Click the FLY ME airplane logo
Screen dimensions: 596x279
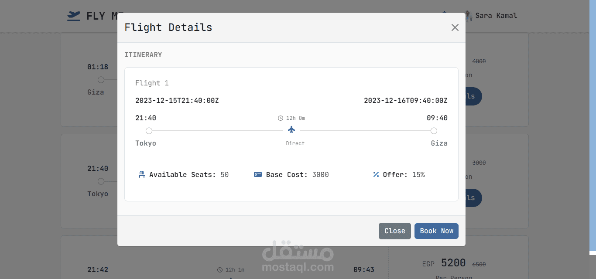coord(74,16)
